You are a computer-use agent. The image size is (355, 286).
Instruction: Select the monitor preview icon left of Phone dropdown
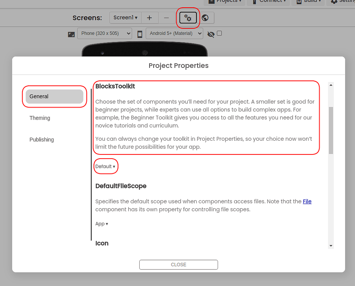(x=71, y=34)
